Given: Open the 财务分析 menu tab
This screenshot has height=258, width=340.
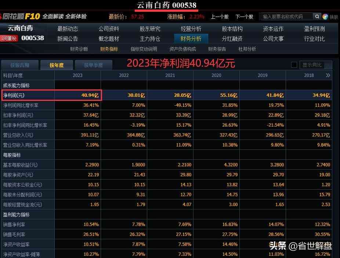Looking at the screenshot, I should click(191, 39).
